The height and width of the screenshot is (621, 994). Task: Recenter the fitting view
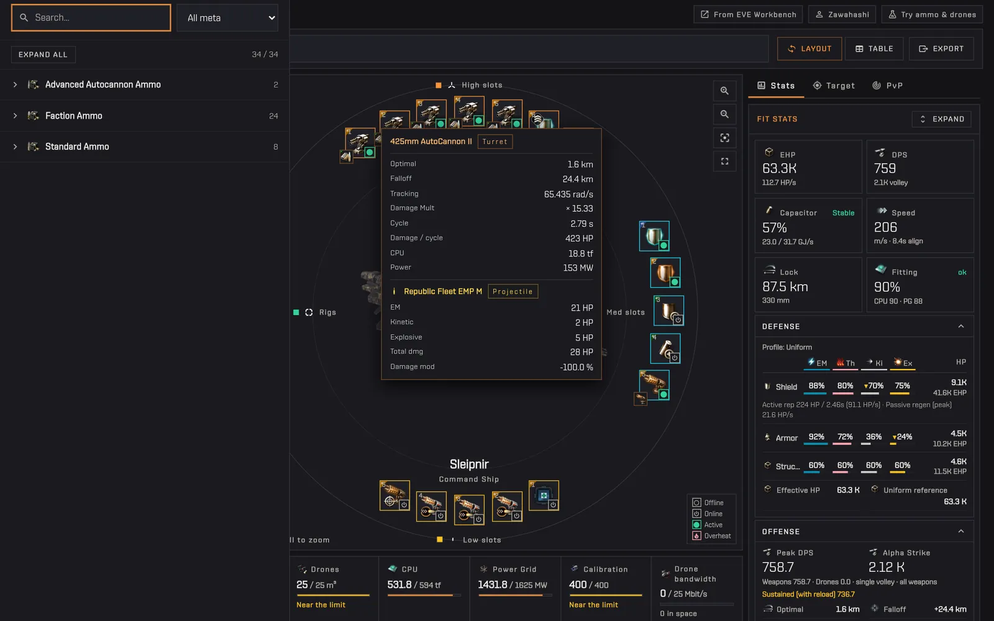point(724,138)
